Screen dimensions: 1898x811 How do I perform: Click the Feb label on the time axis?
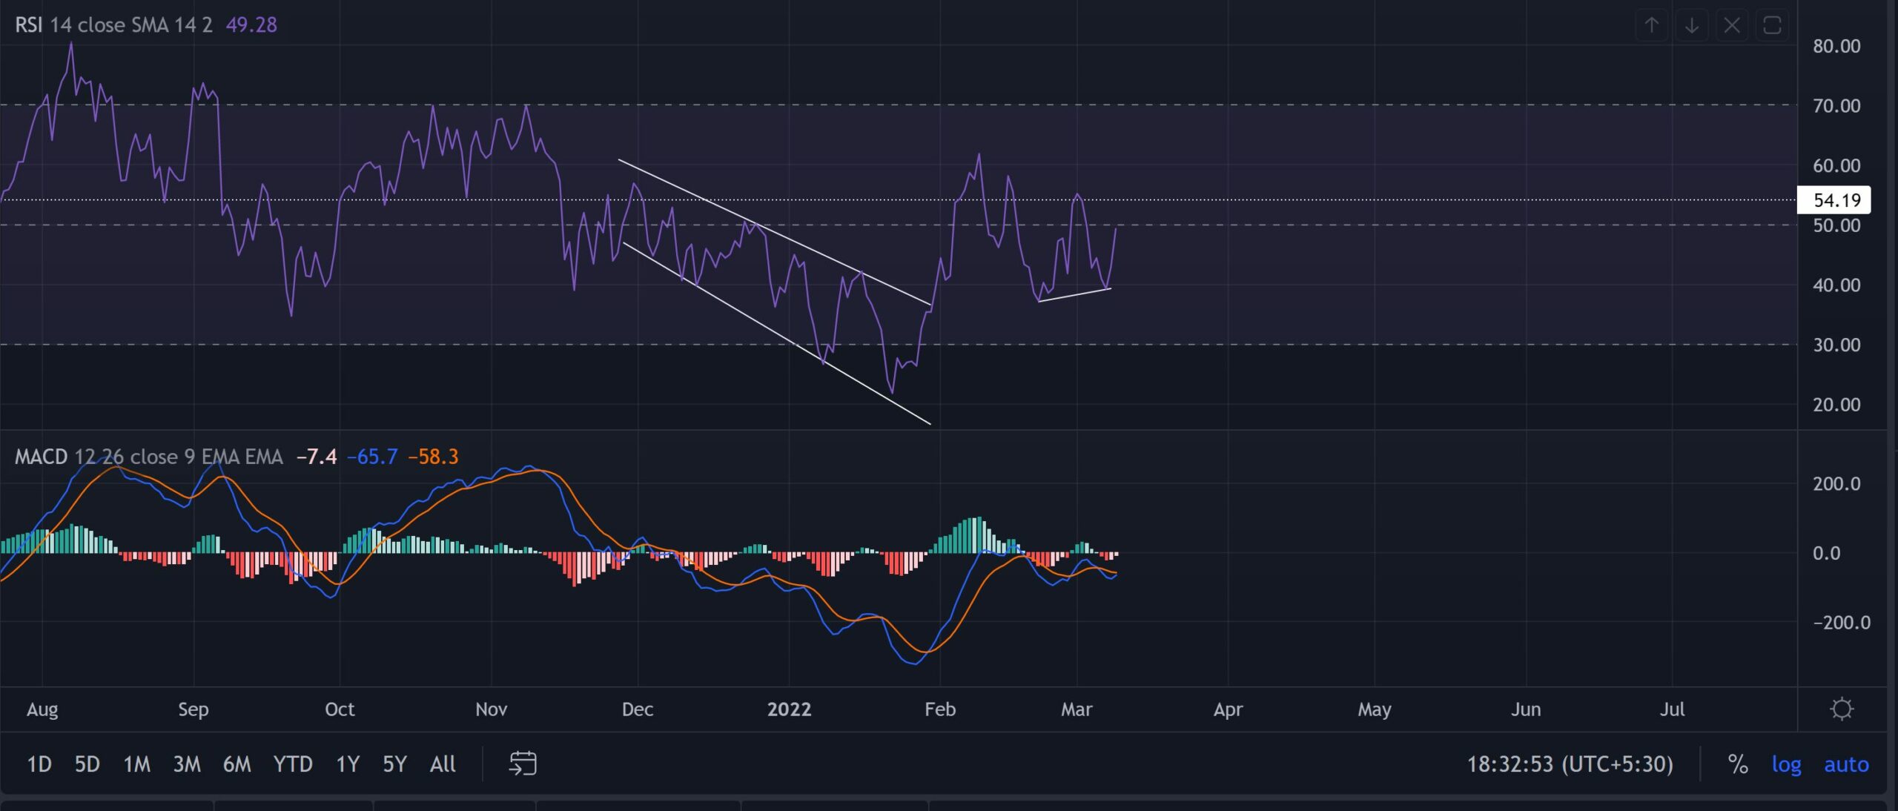pos(940,709)
